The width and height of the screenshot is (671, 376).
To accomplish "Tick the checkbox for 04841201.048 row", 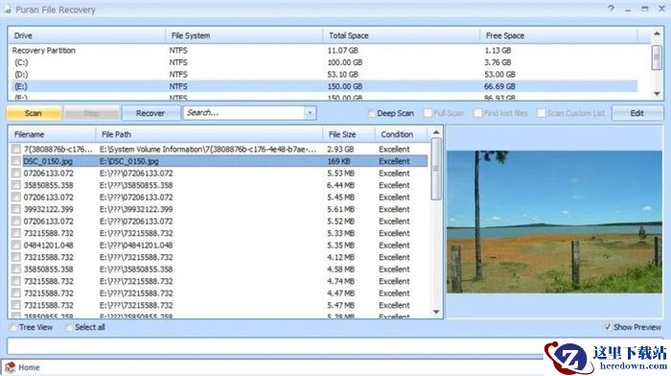I will (16, 245).
